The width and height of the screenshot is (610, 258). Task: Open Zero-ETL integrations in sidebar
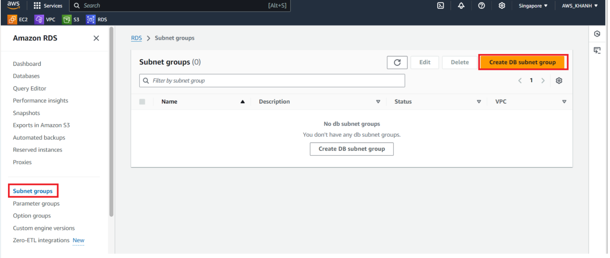pos(41,241)
